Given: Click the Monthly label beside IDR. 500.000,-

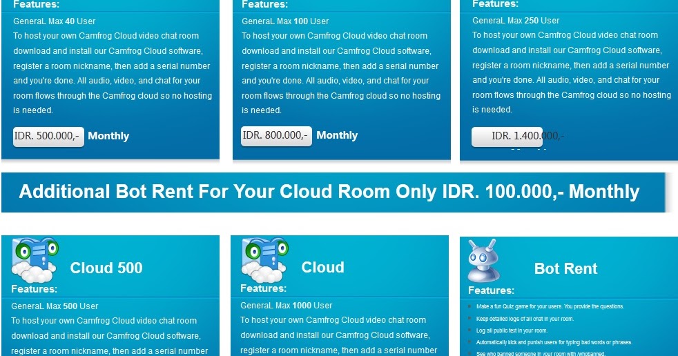Looking at the screenshot, I should 108,136.
